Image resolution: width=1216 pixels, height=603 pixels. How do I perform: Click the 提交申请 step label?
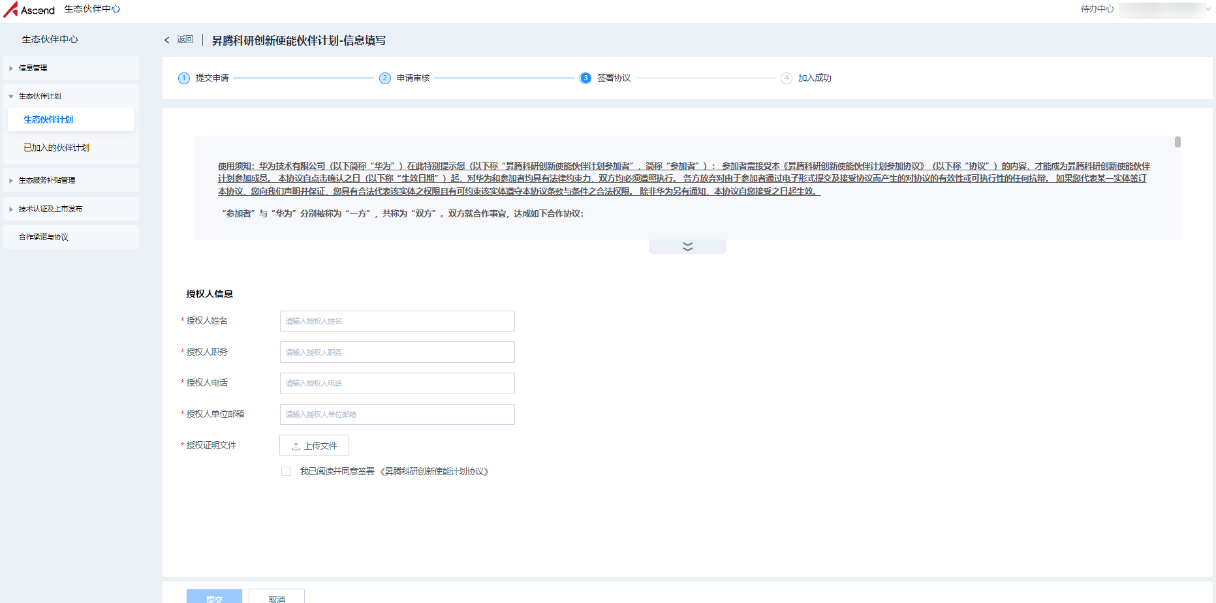212,78
